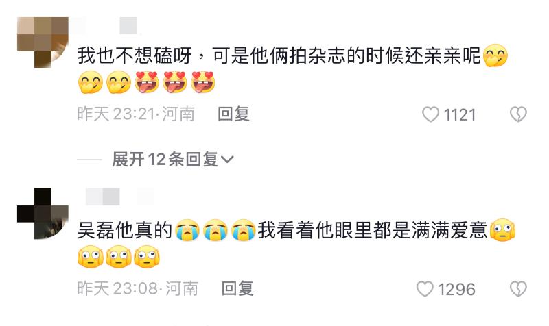Viewport: 549px width, 326px height.
Task: Dislike the comment posted at 23:21
Action: 518,114
